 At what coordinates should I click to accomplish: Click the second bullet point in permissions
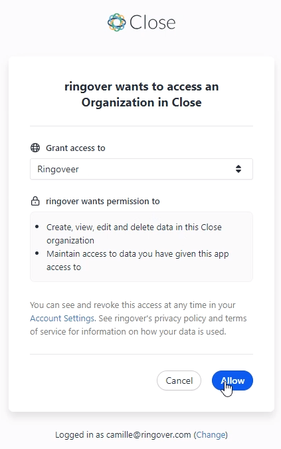click(x=37, y=253)
